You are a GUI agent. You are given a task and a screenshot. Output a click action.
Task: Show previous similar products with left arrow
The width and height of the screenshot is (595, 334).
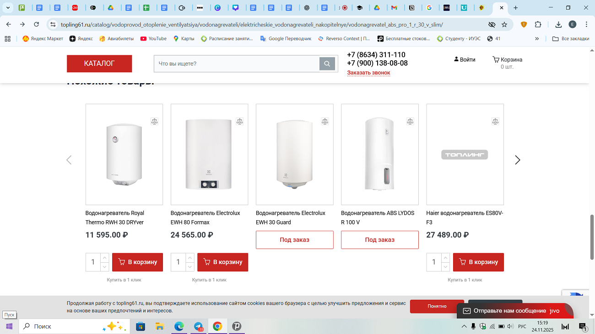69,160
